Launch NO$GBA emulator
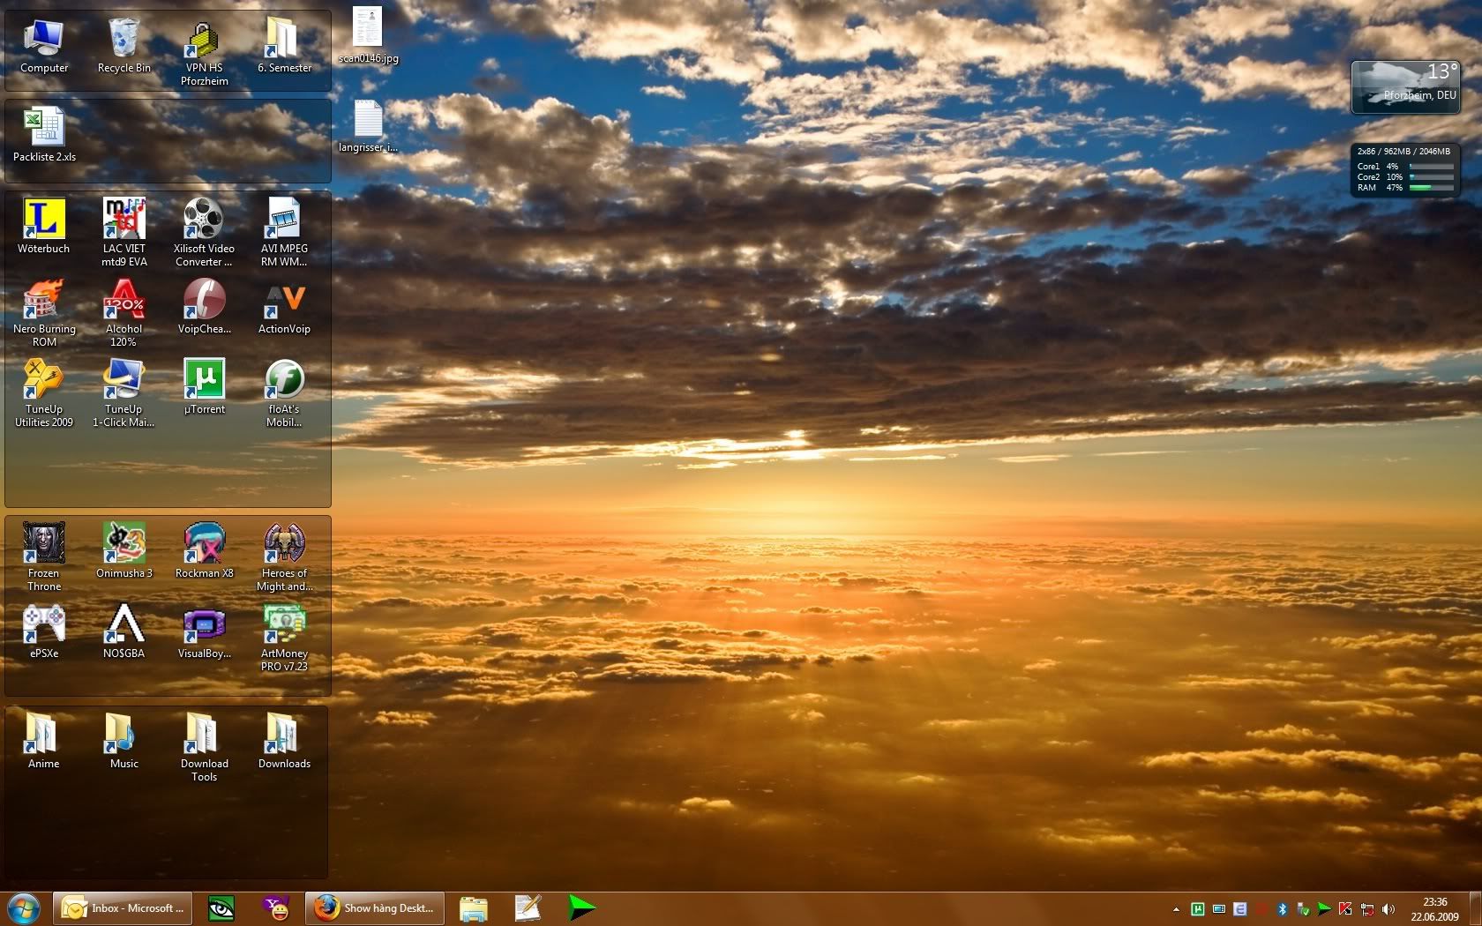The height and width of the screenshot is (926, 1482). [123, 631]
